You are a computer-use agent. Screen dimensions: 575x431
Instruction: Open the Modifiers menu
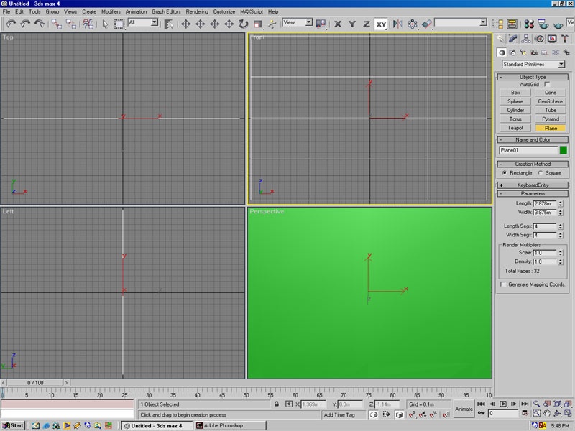click(x=111, y=12)
